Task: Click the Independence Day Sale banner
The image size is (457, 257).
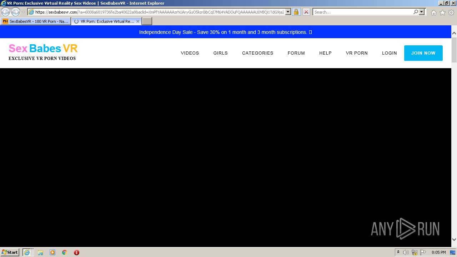Action: pos(225,32)
